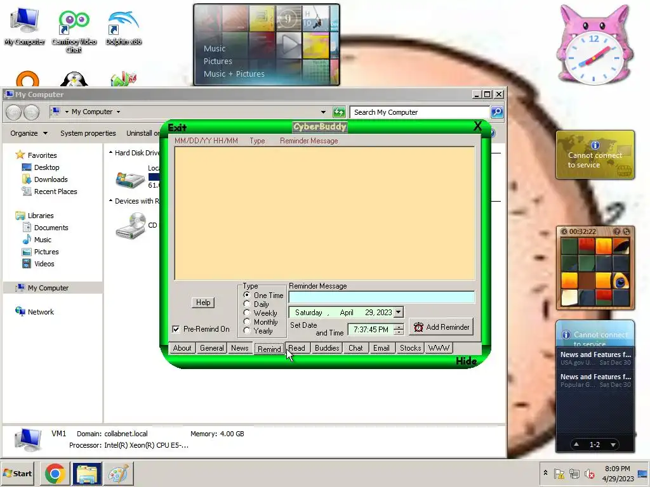Click the Show desktop icon by the clock
Image resolution: width=650 pixels, height=487 pixels.
pos(643,474)
